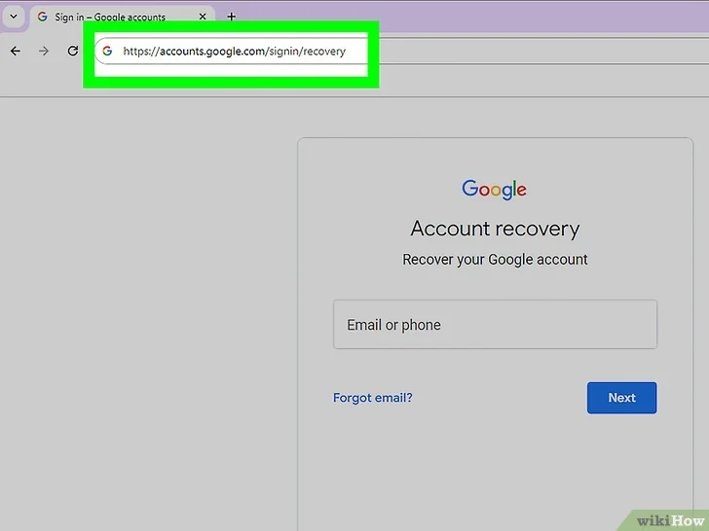Image resolution: width=709 pixels, height=531 pixels.
Task: Click the 'Account recovery' heading text
Action: [495, 229]
